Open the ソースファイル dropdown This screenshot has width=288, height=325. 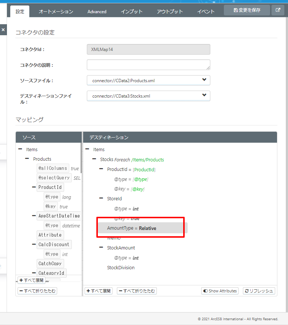[148, 80]
